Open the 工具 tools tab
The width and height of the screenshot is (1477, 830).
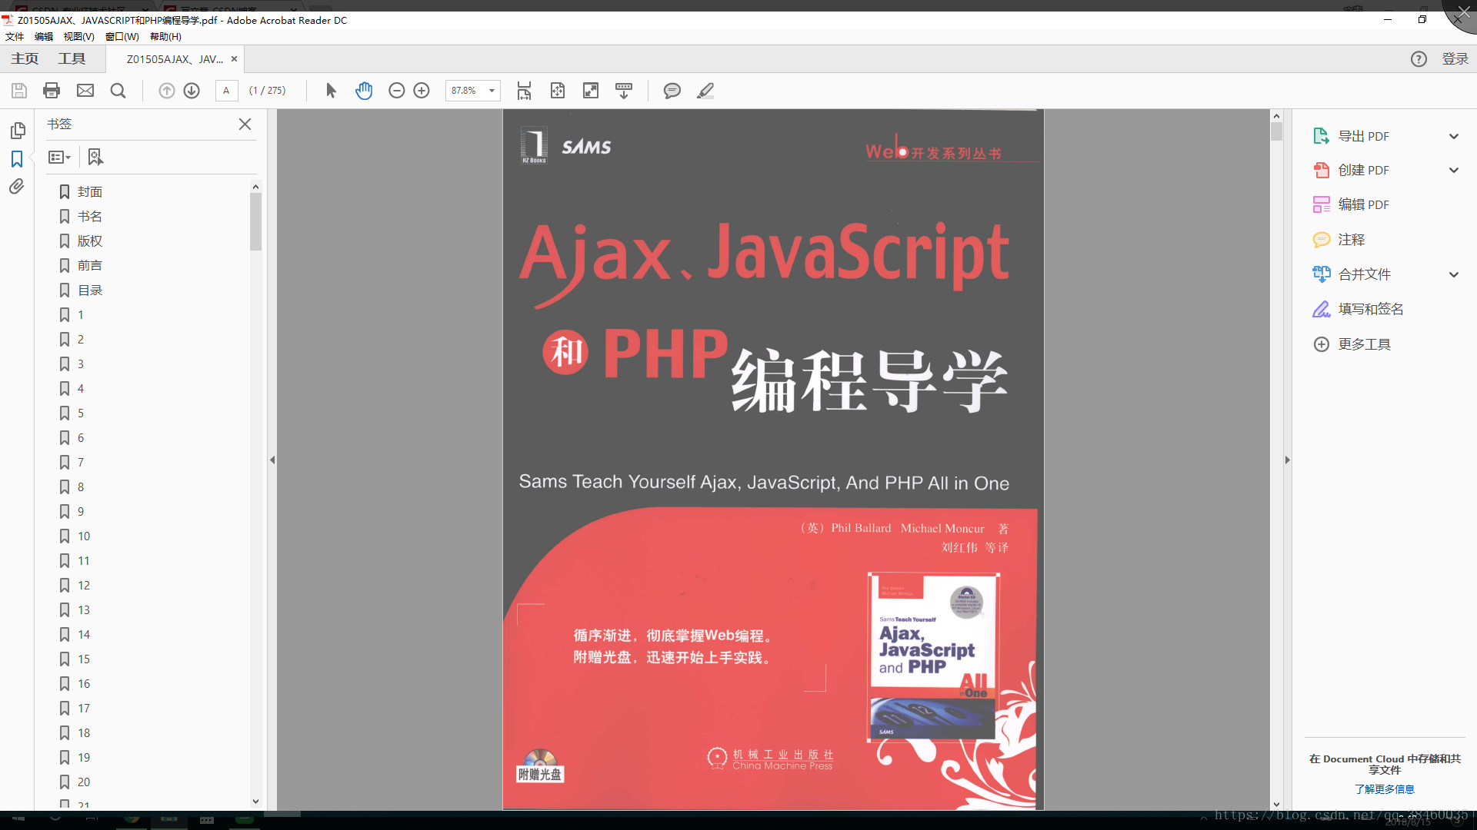(72, 58)
